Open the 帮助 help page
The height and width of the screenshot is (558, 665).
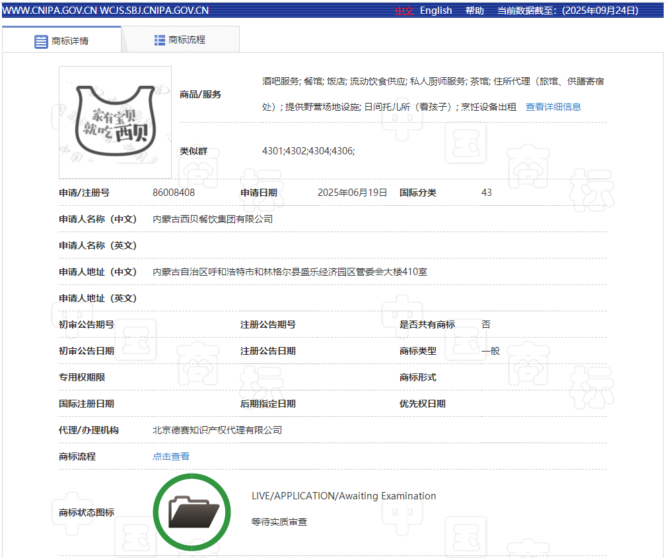pos(474,11)
